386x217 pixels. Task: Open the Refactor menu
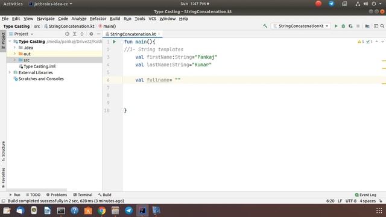tap(98, 19)
